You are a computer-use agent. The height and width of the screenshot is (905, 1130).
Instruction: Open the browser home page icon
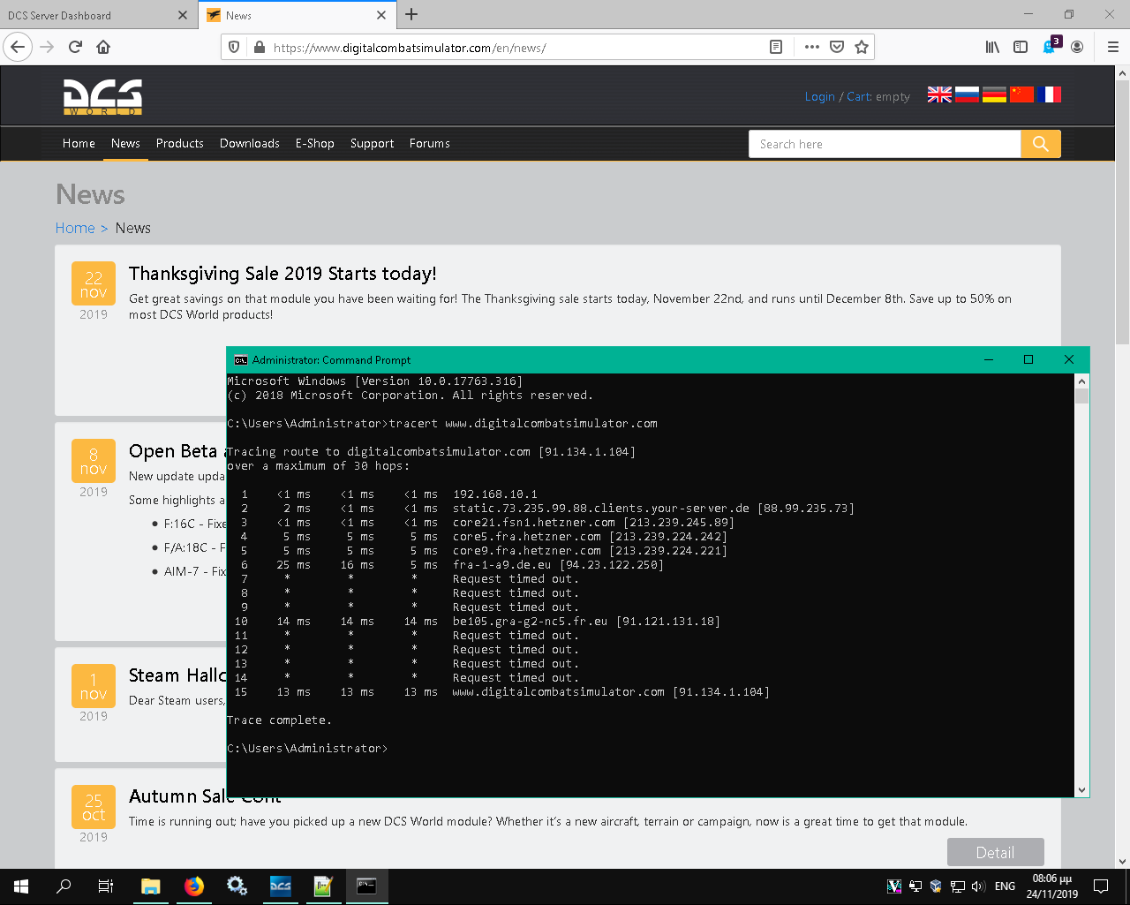(103, 47)
